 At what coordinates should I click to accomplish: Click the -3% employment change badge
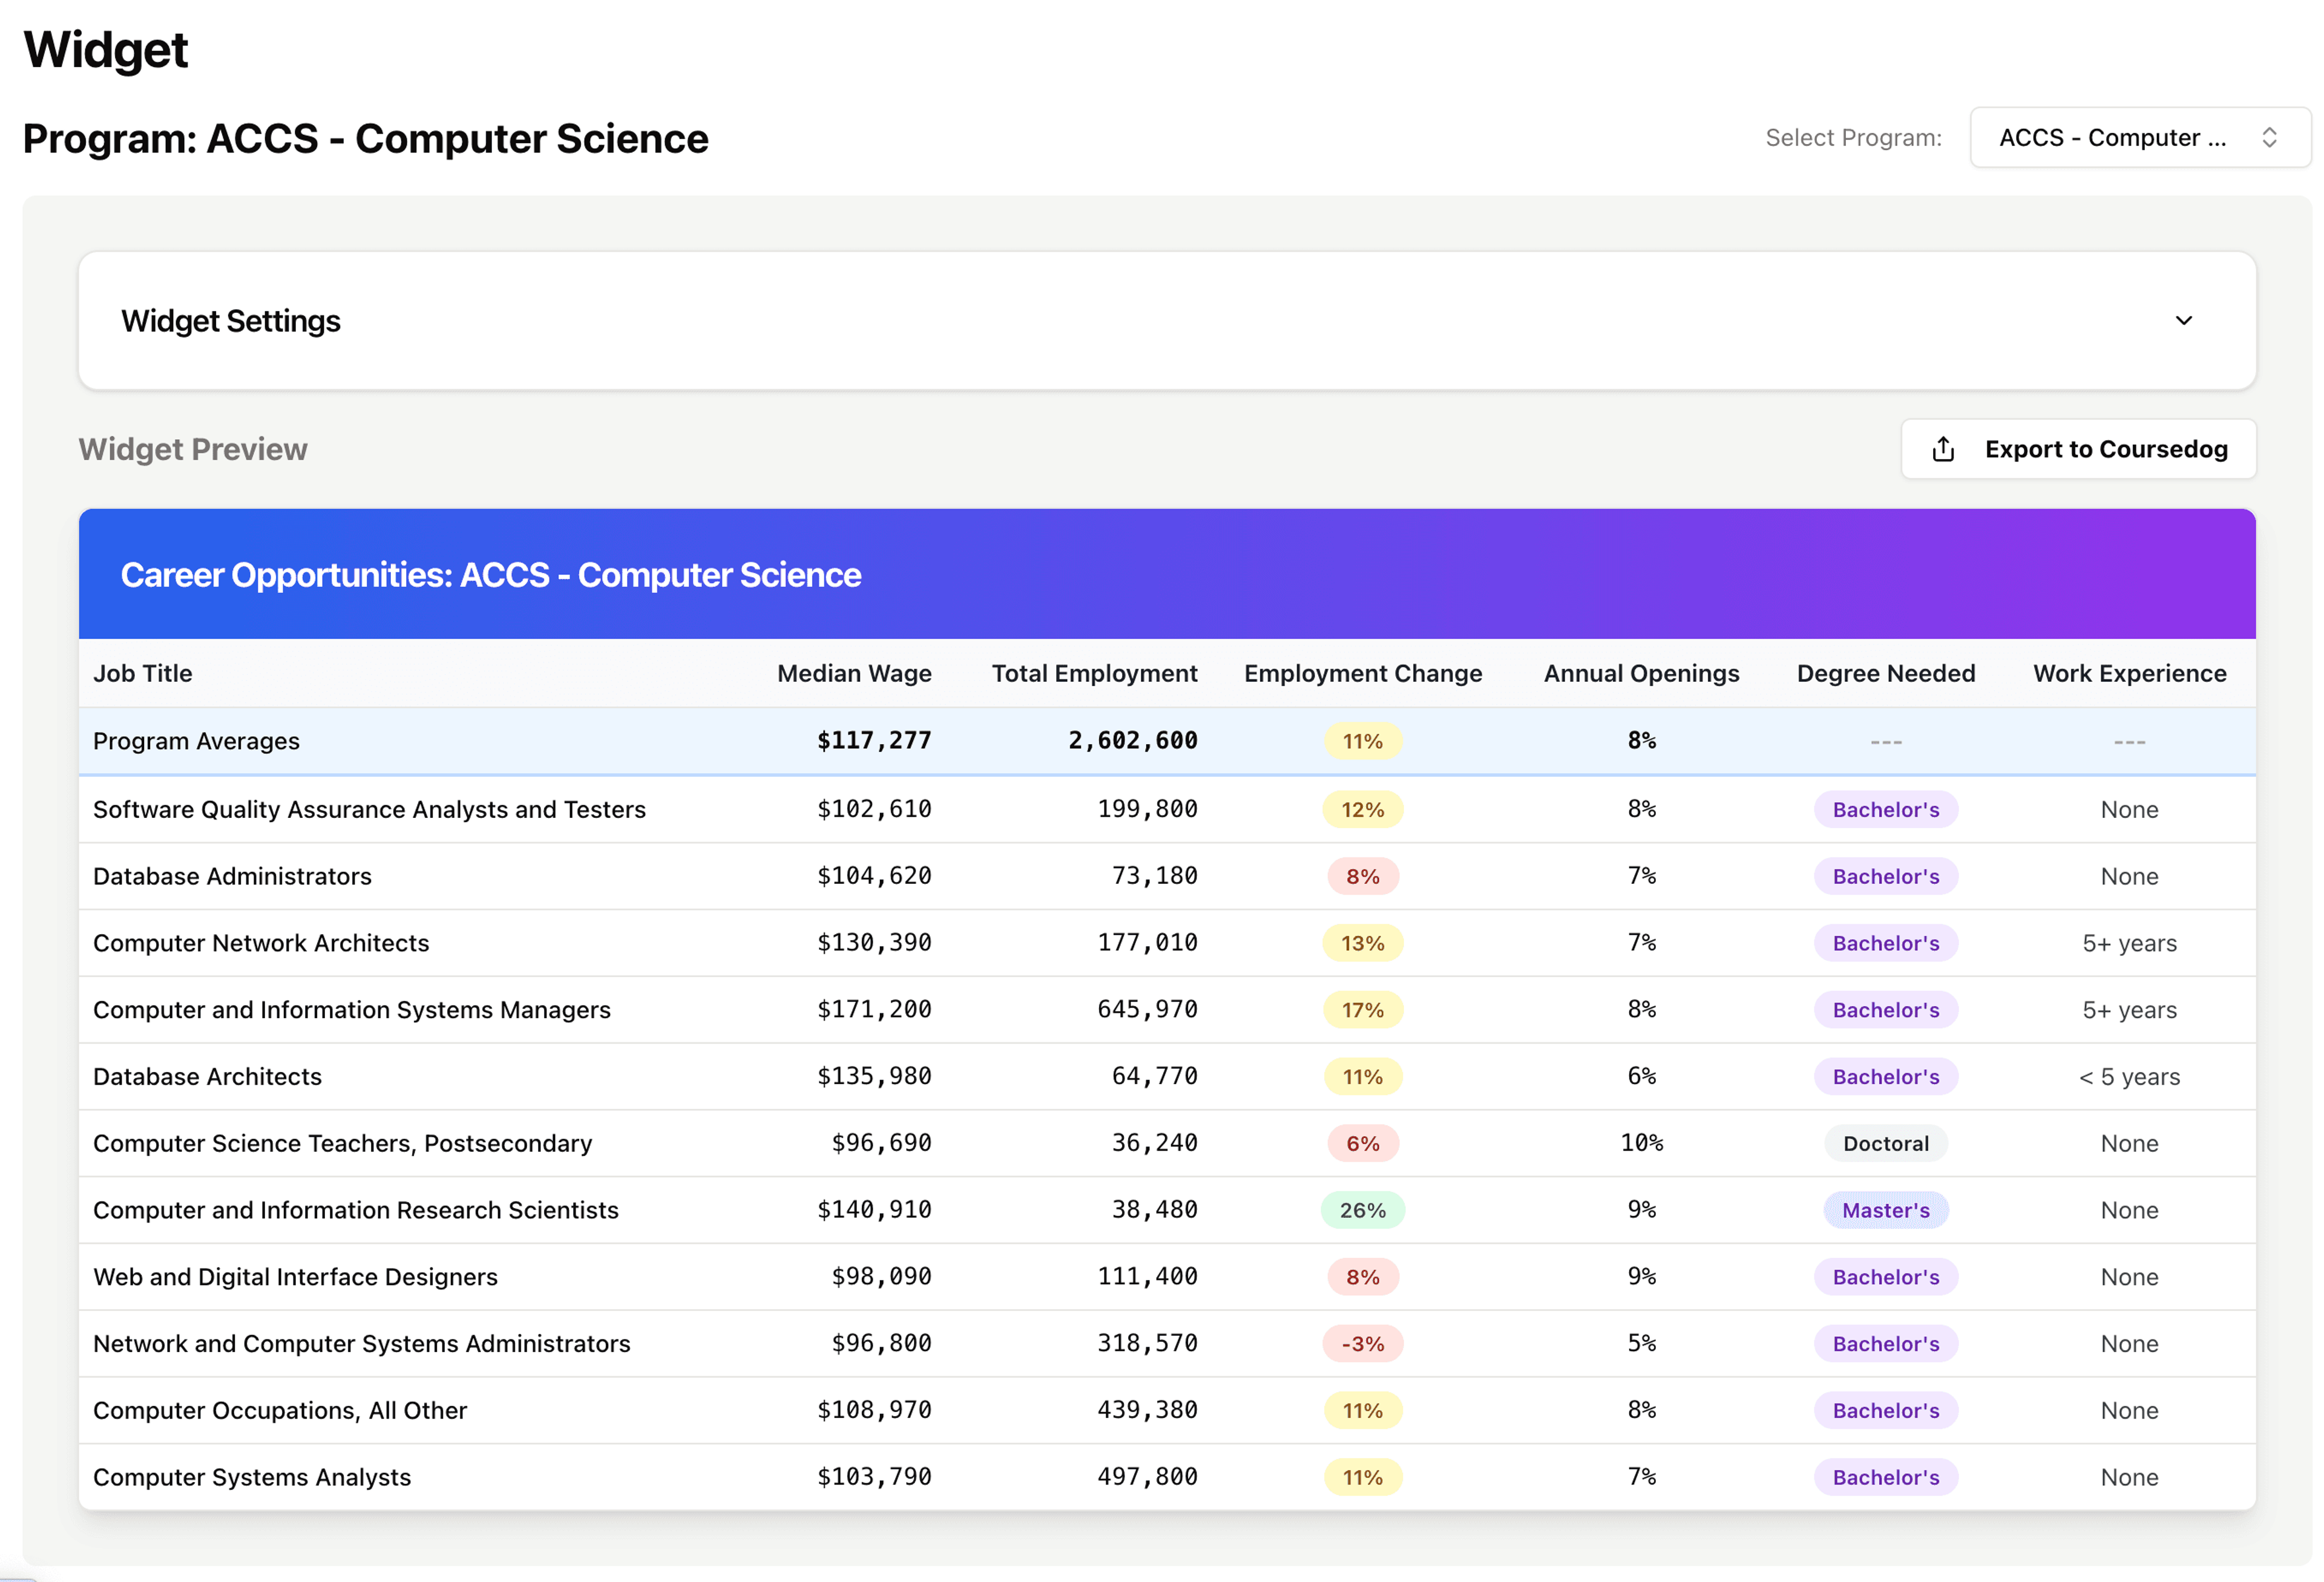pos(1362,1344)
